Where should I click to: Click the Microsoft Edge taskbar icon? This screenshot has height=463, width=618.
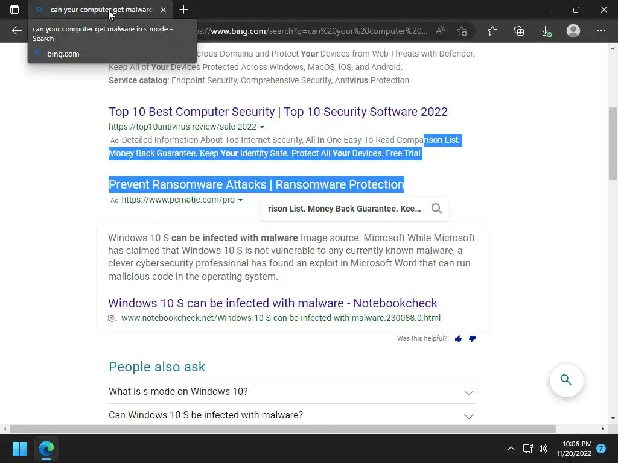pyautogui.click(x=46, y=449)
